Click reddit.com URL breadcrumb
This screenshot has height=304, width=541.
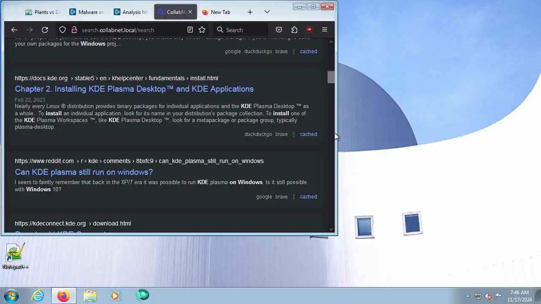[x=139, y=161]
